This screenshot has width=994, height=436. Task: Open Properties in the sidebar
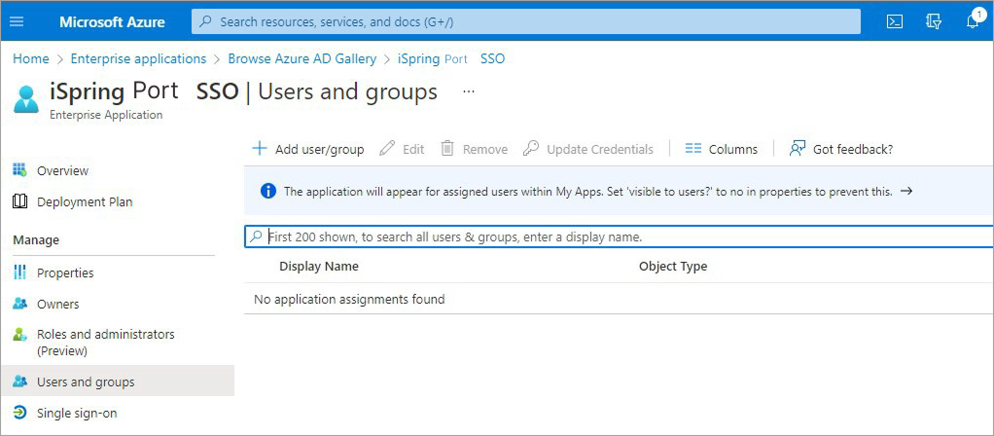[65, 272]
